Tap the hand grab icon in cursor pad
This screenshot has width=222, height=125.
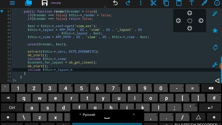[x=190, y=21]
